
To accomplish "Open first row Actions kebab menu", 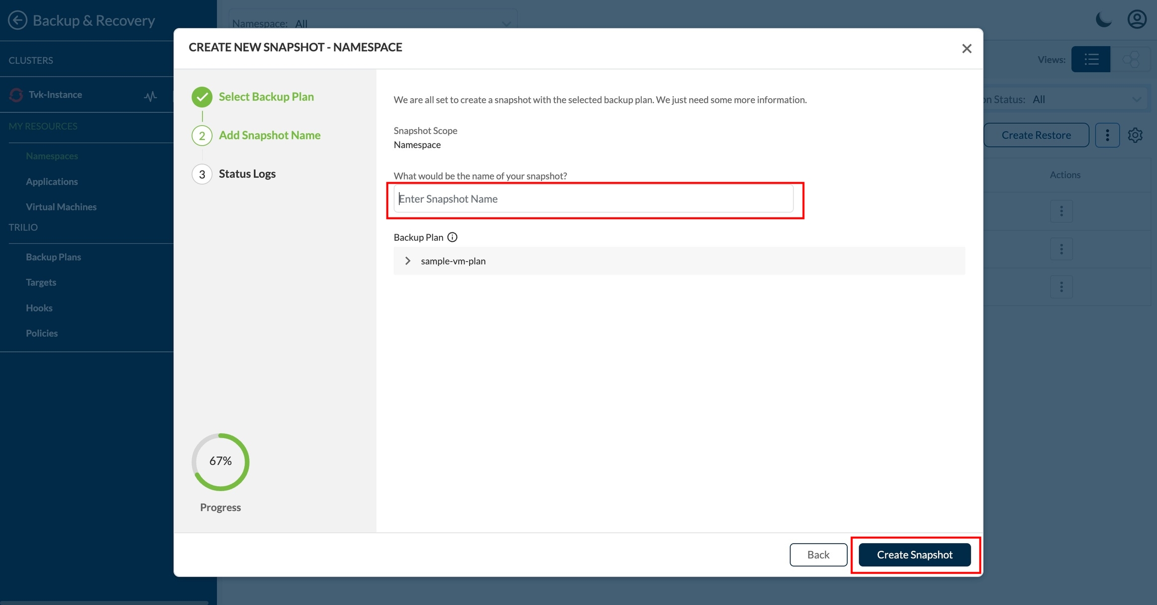I will 1061,211.
